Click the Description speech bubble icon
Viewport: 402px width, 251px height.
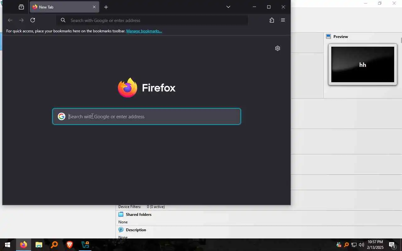click(x=121, y=230)
